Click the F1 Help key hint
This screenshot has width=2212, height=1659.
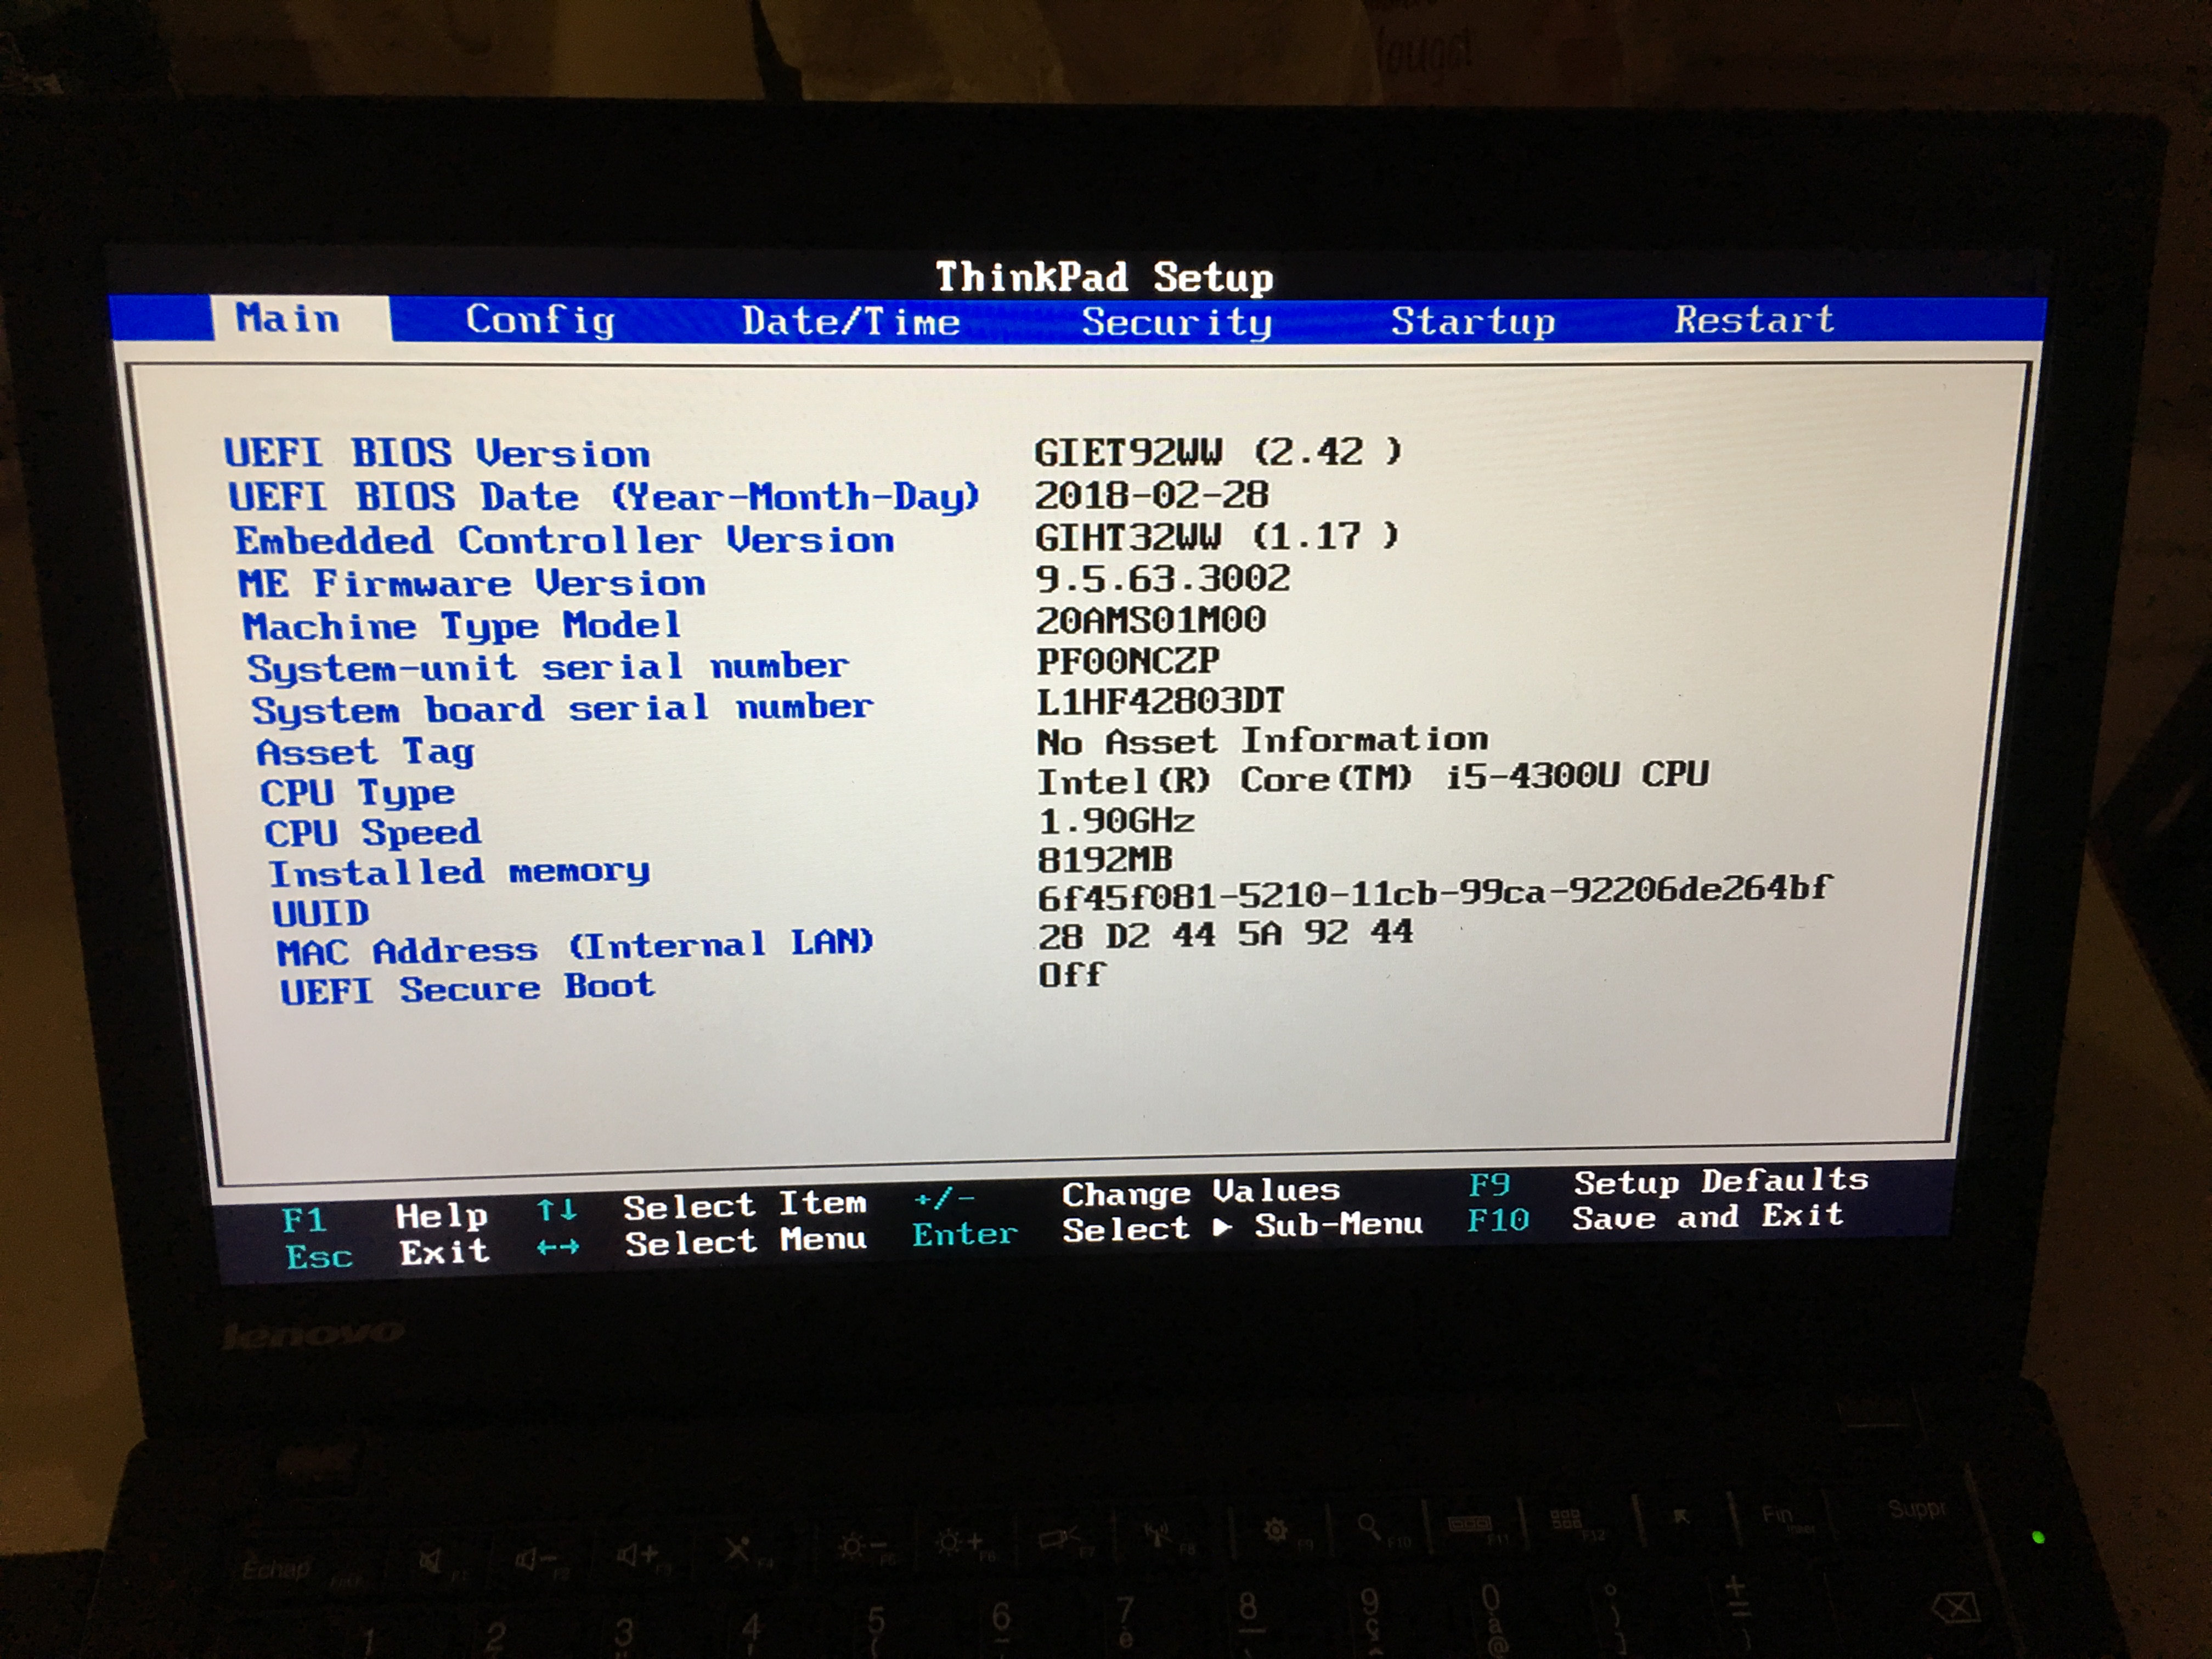tap(305, 1220)
